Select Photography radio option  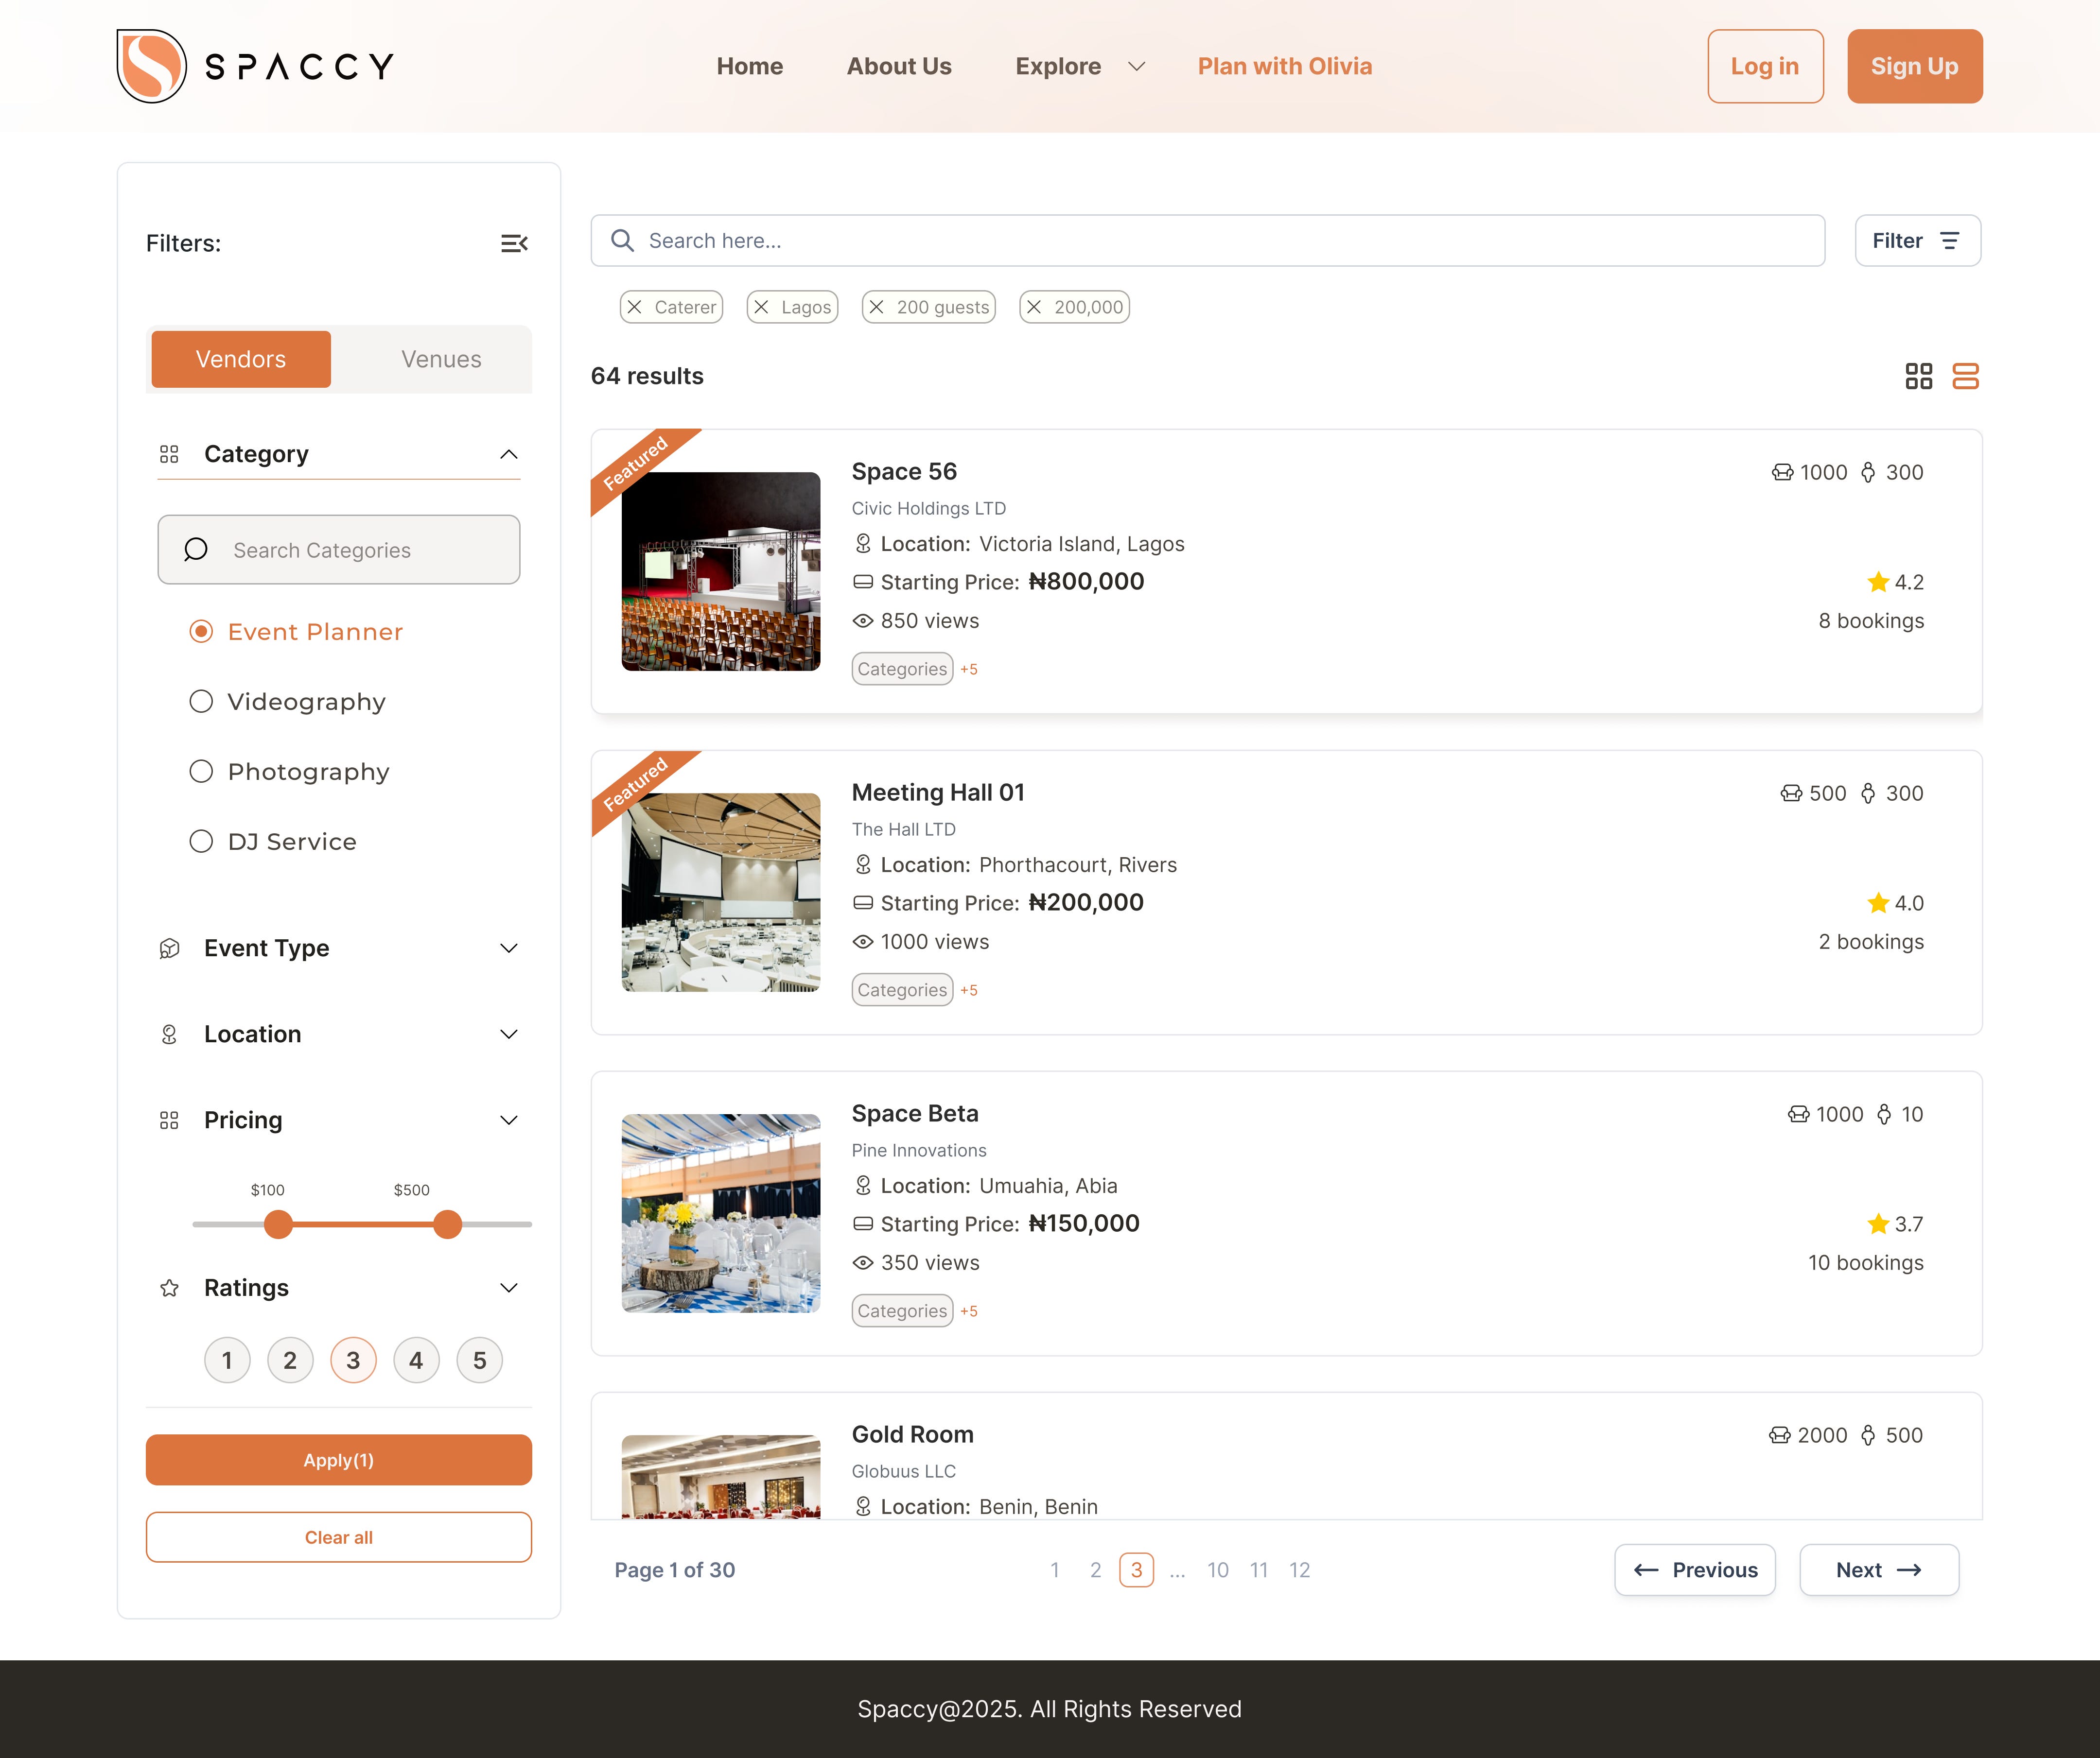click(201, 772)
